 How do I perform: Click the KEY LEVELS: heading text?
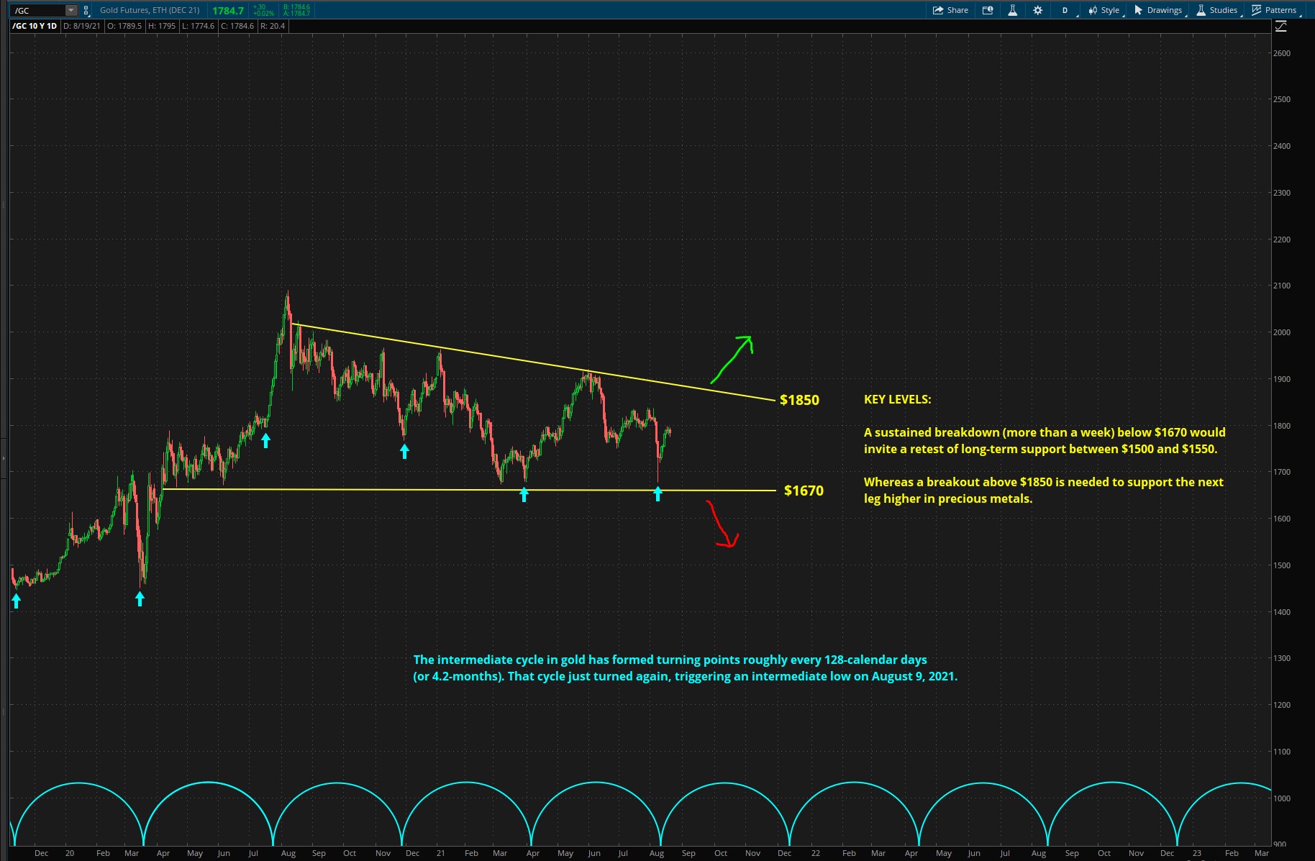click(897, 399)
